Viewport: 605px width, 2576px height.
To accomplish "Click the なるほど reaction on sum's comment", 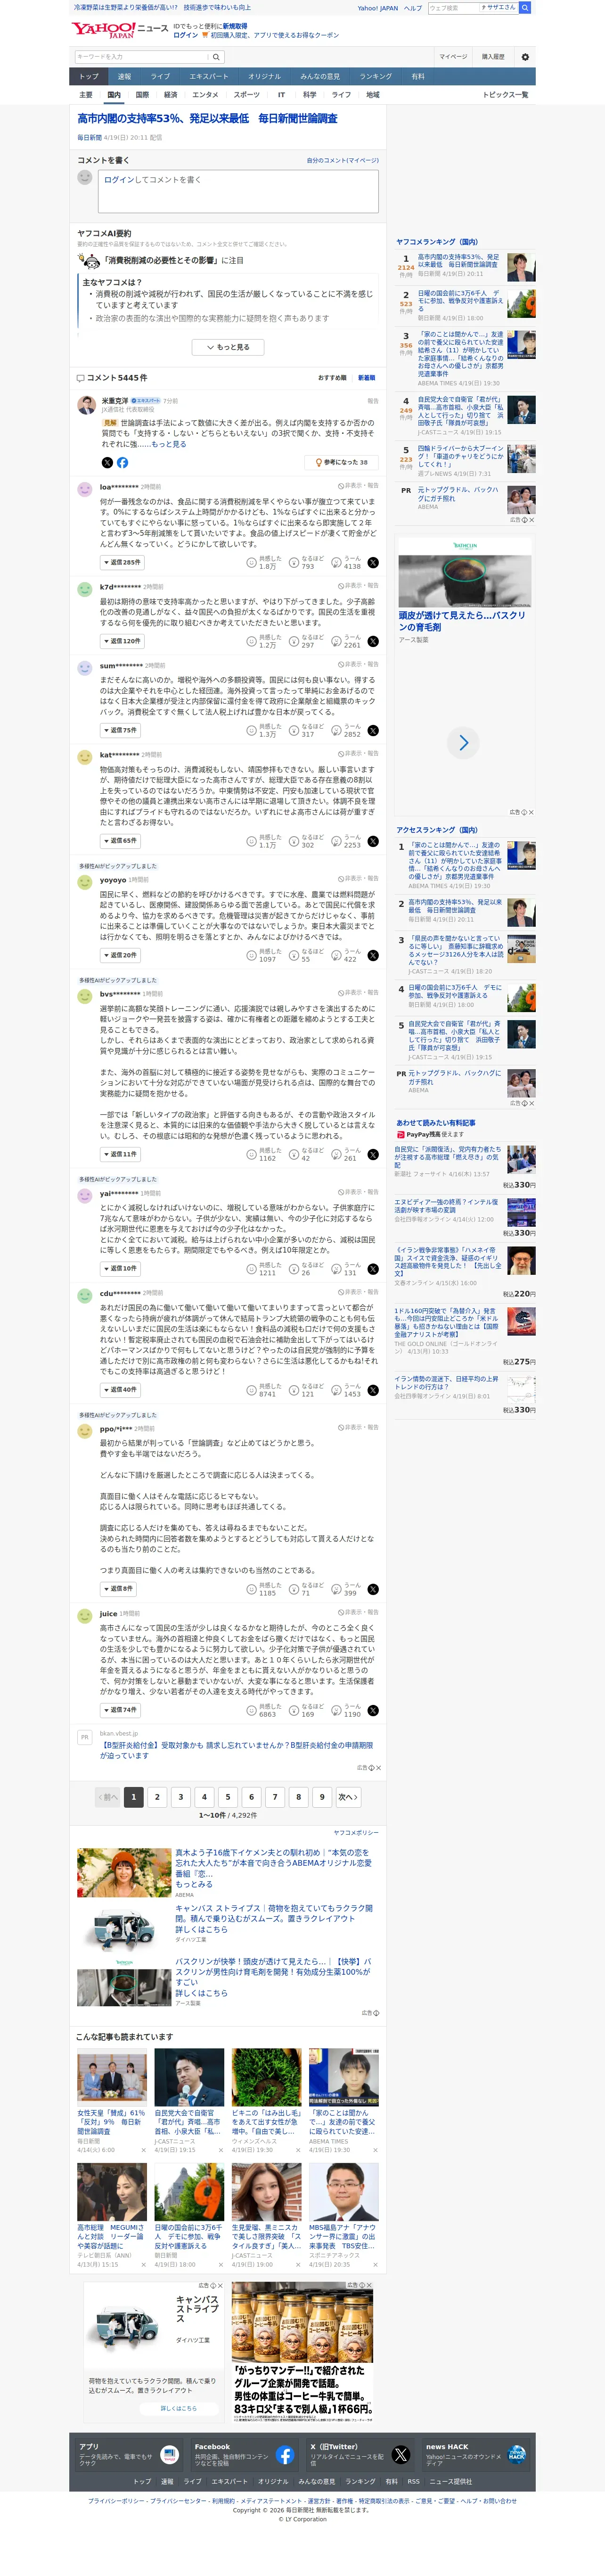I will [x=294, y=731].
